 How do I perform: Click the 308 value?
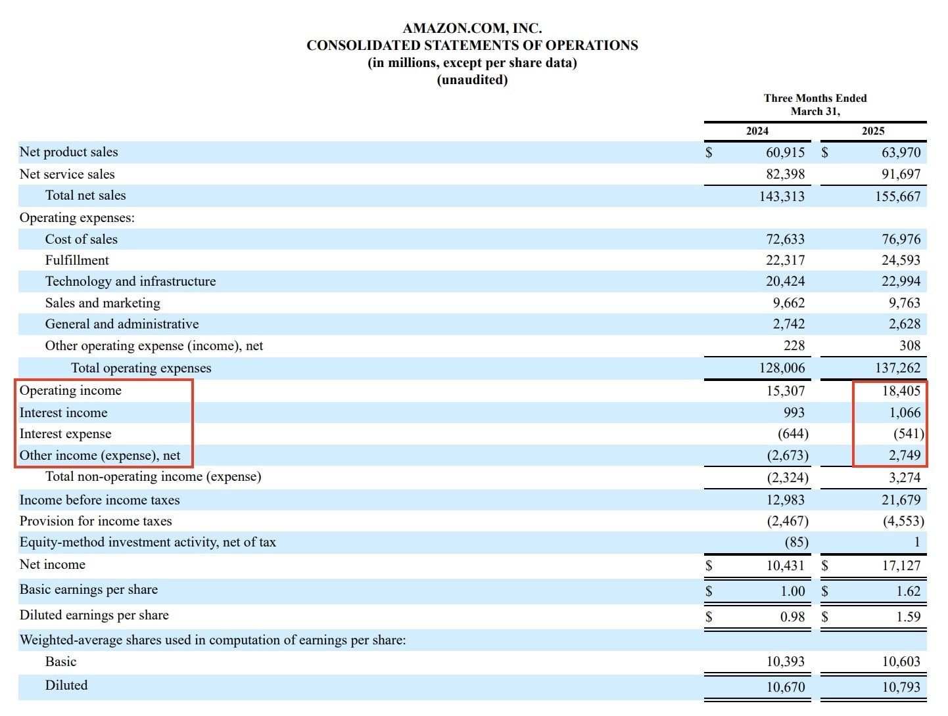(910, 346)
